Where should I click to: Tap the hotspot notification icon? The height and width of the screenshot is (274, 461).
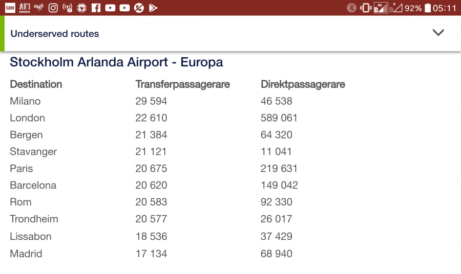[68, 8]
